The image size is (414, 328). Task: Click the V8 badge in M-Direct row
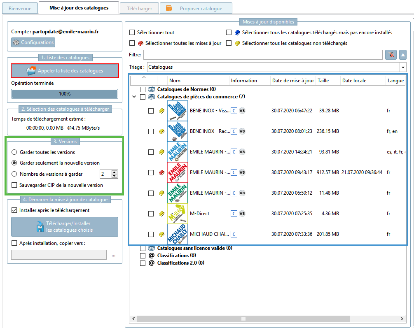tap(242, 214)
